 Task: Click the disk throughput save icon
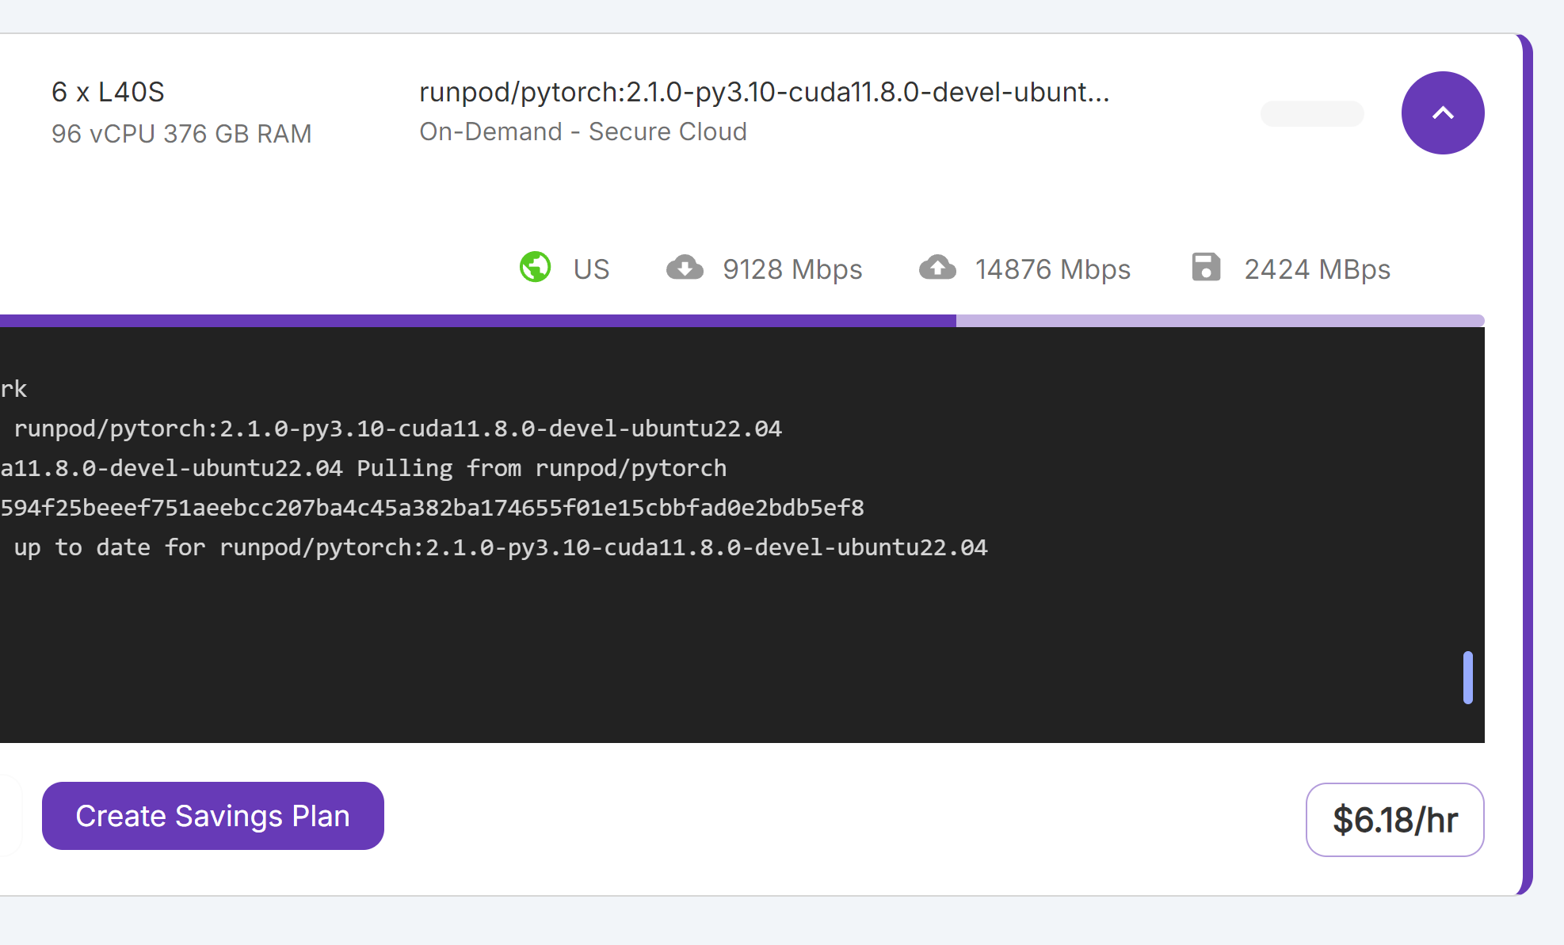[1206, 268]
